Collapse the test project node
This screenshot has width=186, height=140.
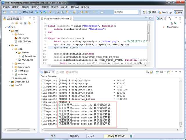click(x=6, y=27)
